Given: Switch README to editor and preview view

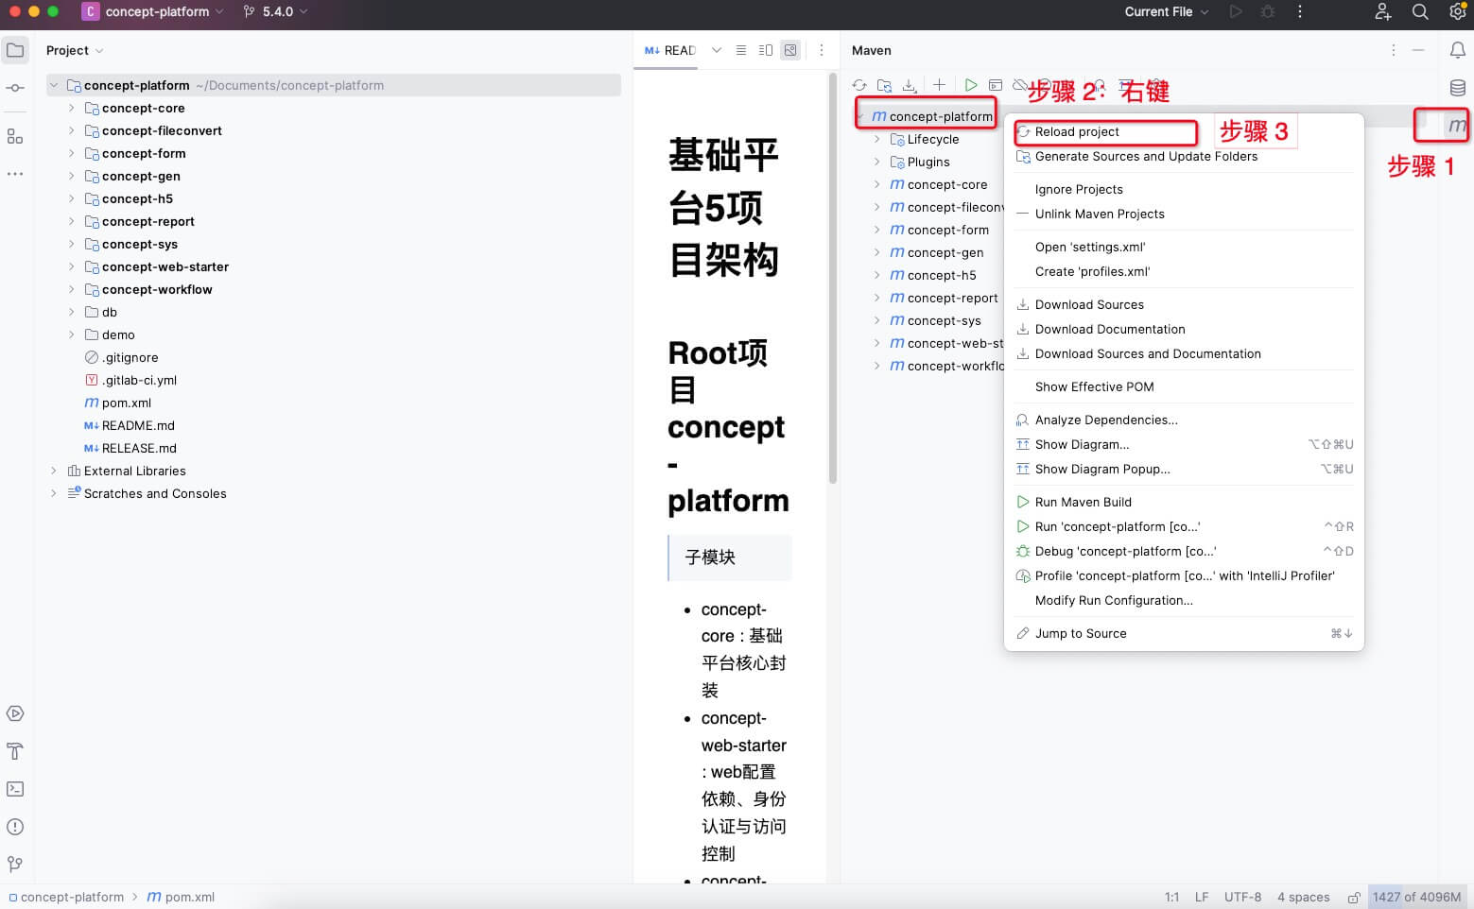Looking at the screenshot, I should coord(766,50).
